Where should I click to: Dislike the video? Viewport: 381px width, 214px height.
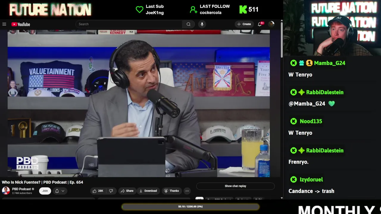[111, 191]
